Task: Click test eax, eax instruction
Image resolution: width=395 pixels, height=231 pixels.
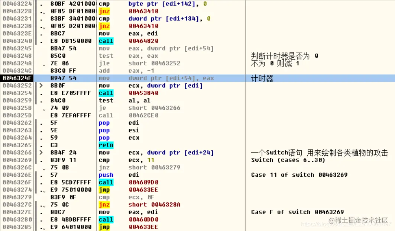Action: click(x=128, y=56)
